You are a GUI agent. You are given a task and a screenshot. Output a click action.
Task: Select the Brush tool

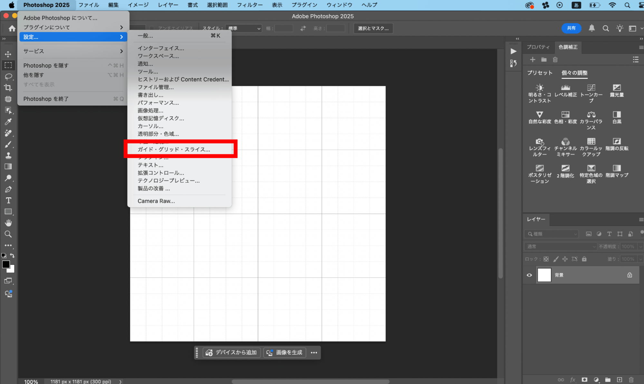[x=8, y=144]
